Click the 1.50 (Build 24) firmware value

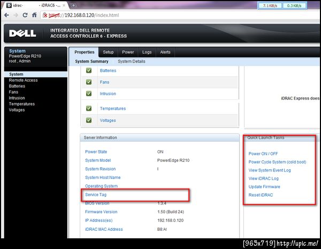click(171, 212)
